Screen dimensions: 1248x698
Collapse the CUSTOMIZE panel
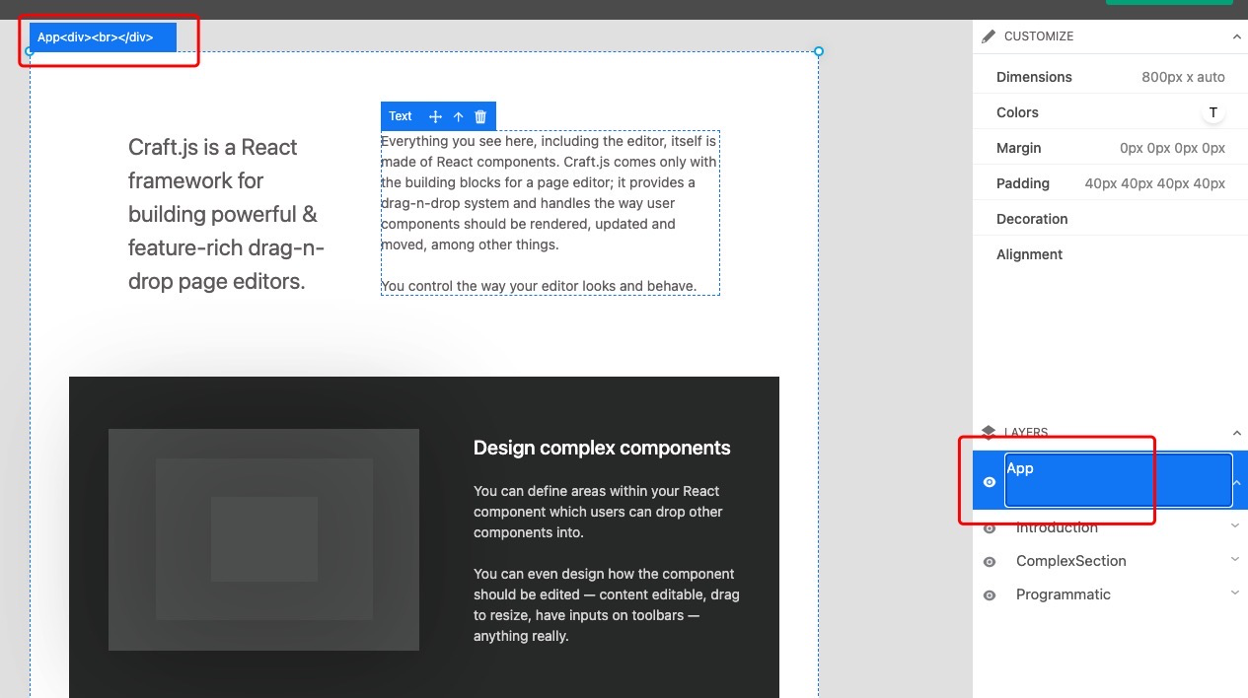pyautogui.click(x=1236, y=36)
